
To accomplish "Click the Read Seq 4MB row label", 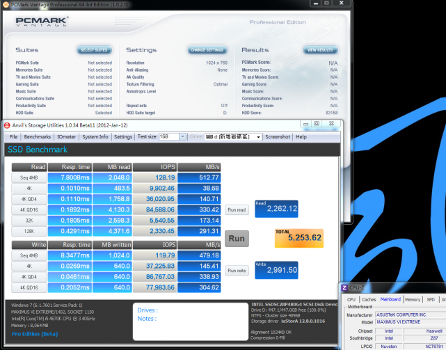I will pyautogui.click(x=29, y=178).
